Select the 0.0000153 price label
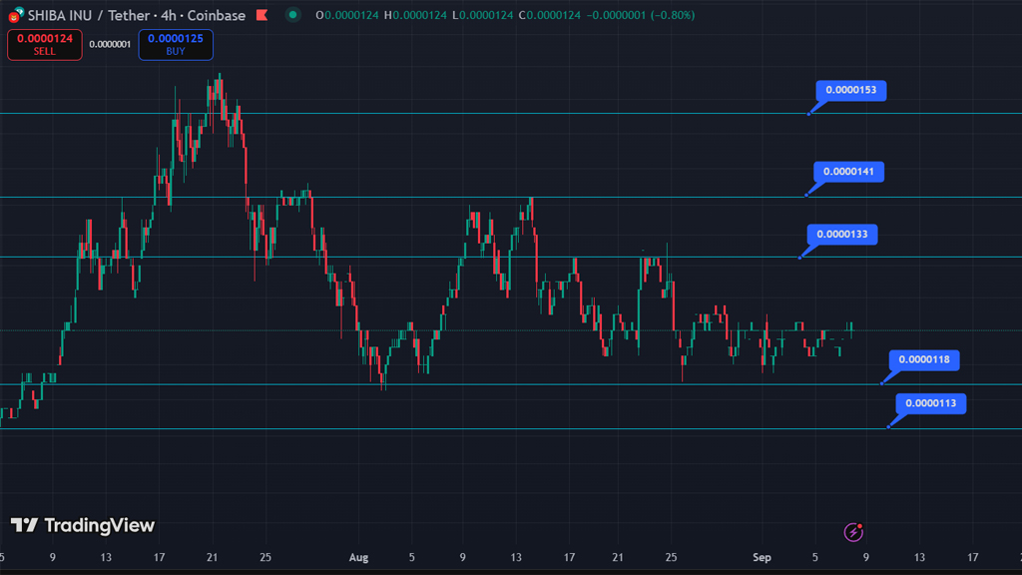This screenshot has height=575, width=1022. point(850,90)
